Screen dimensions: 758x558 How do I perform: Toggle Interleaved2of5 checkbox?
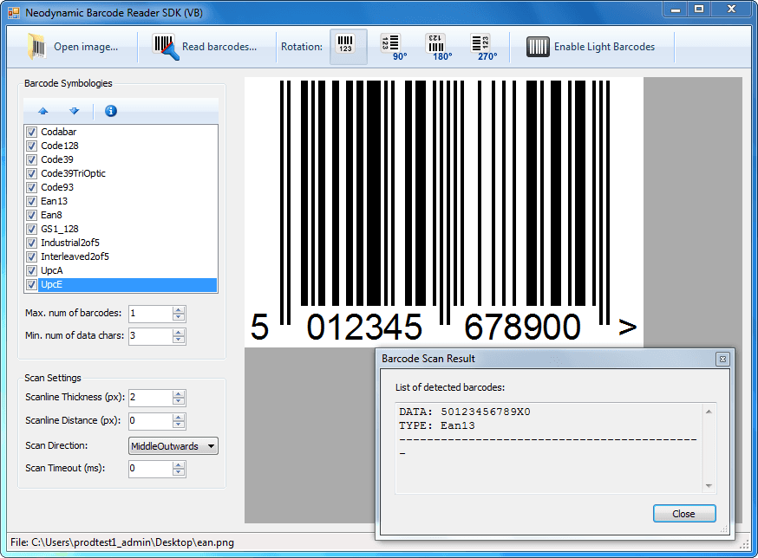click(x=32, y=256)
